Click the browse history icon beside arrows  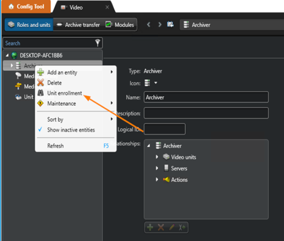(170, 24)
